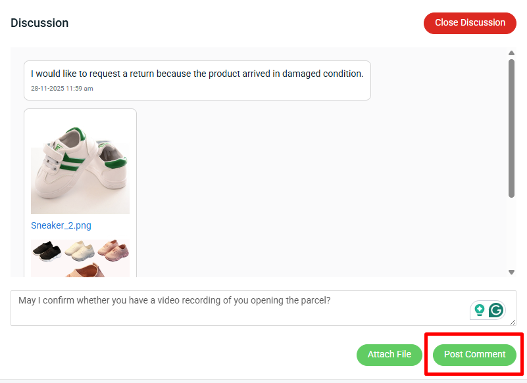Click the Grammarly G icon
Viewport: 527px width, 383px height.
pyautogui.click(x=496, y=310)
